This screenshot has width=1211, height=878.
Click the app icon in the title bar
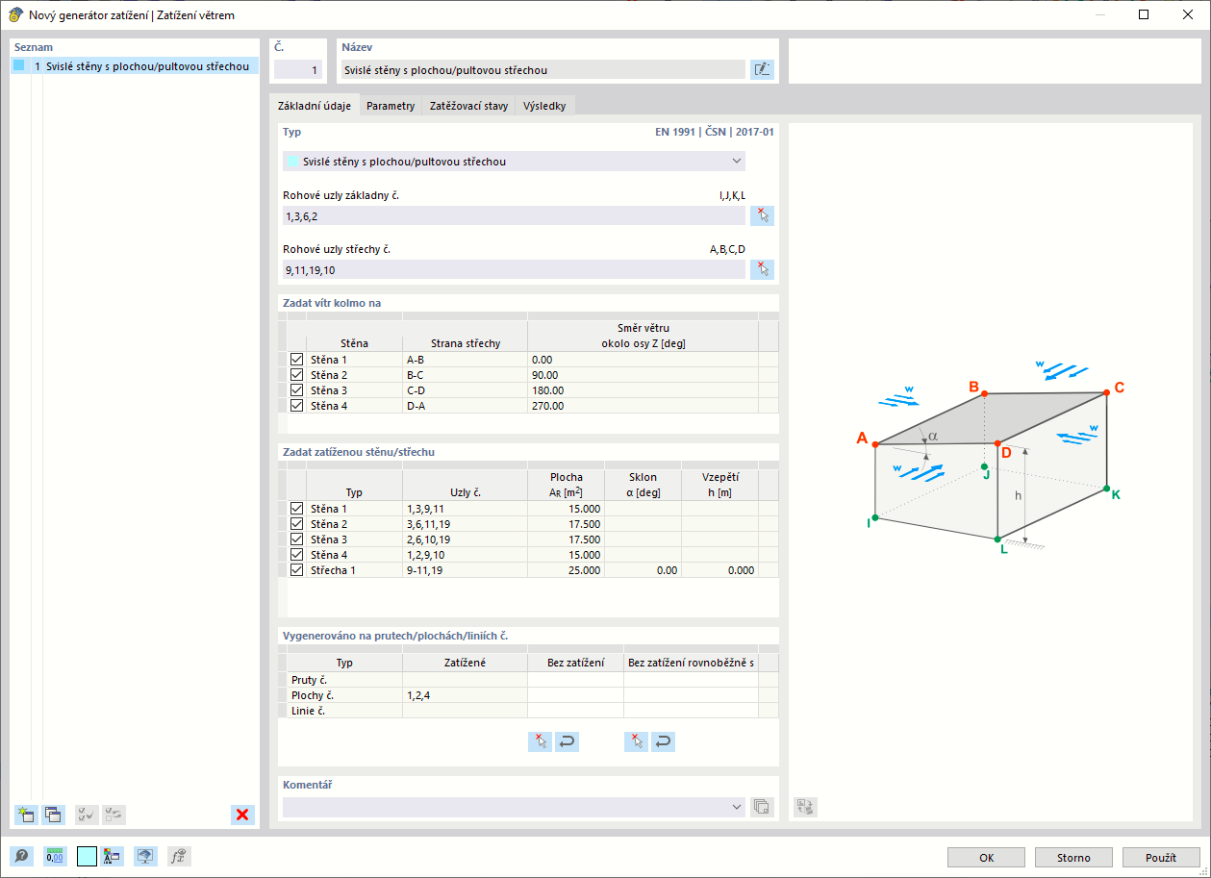(x=15, y=15)
